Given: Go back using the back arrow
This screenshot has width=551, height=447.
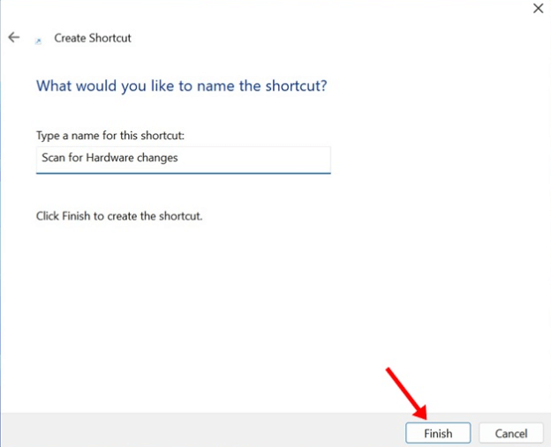Looking at the screenshot, I should pos(14,38).
